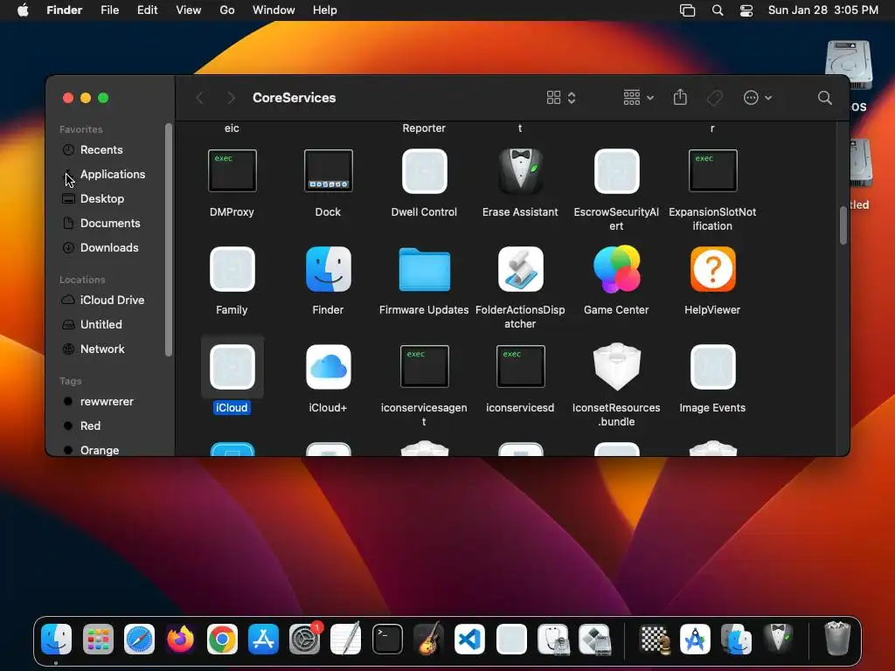Select ExpansionSlotNotification exec file

tap(712, 170)
